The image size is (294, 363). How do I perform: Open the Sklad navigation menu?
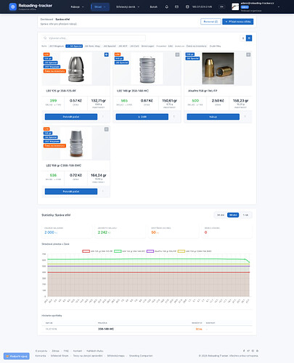click(x=100, y=7)
